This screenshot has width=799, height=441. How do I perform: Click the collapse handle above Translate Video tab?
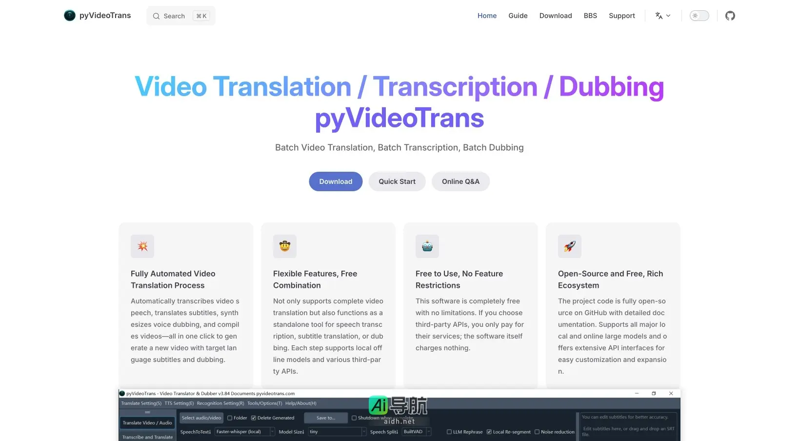147,412
